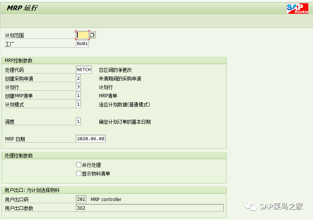Select the text 适应计划数据(普通模式)

click(124, 104)
